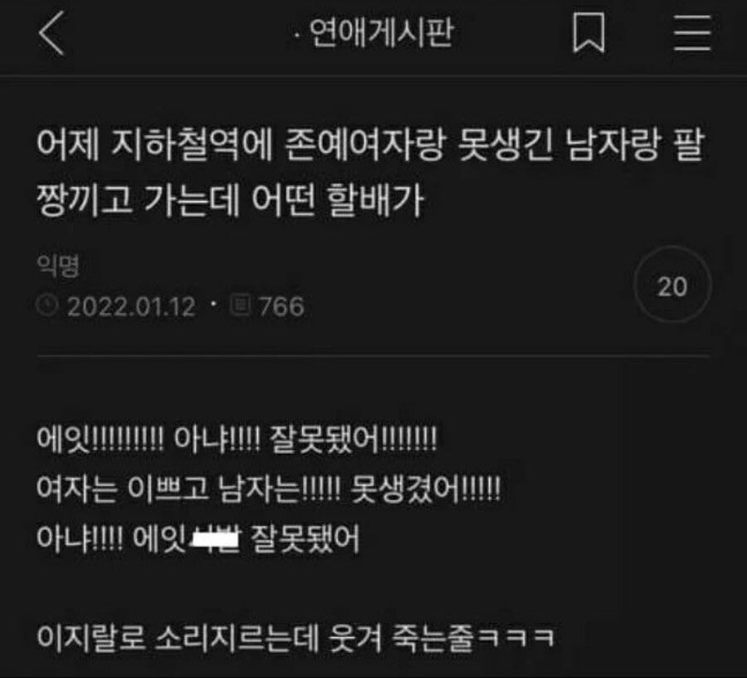The width and height of the screenshot is (747, 678).
Task: Click the white censored block in text
Action: pos(215,539)
